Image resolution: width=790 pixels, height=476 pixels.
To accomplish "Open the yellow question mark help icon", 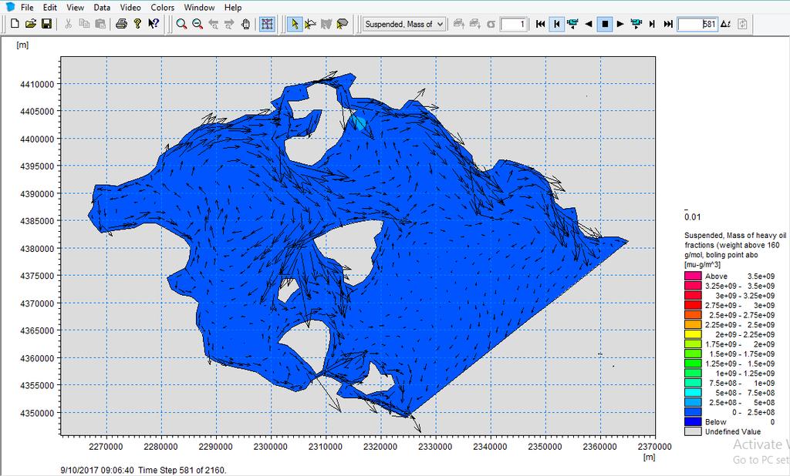I will pos(137,24).
